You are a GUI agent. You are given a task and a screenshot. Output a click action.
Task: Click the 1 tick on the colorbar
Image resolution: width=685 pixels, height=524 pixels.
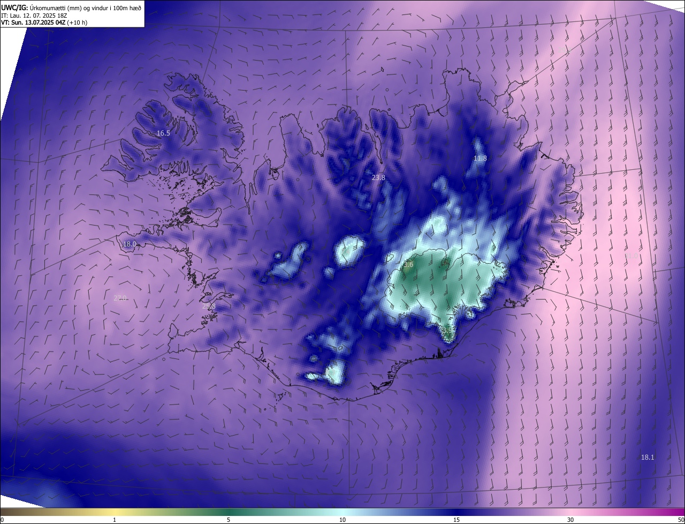(x=115, y=520)
